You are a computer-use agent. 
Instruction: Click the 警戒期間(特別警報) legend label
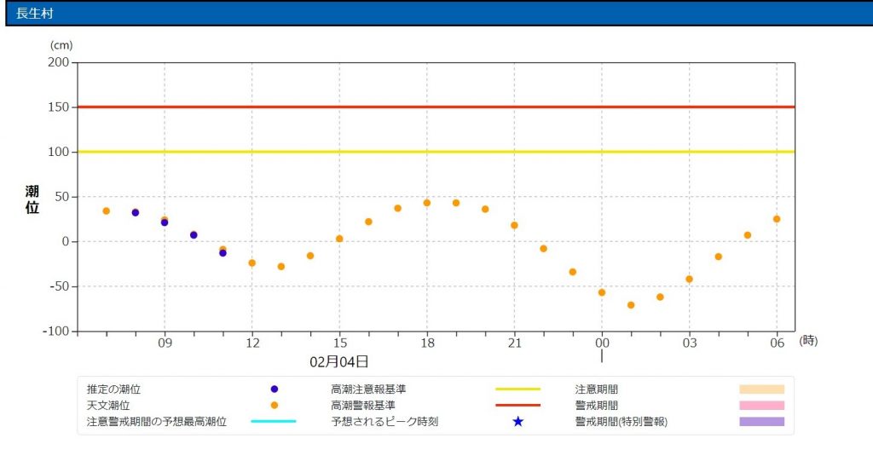[x=621, y=421]
